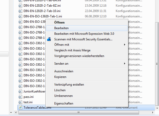Image resolution: width=159 pixels, height=116 pixels.
Task: Select Scannen mit Microsoft Security Essentials
Action: click(x=87, y=39)
